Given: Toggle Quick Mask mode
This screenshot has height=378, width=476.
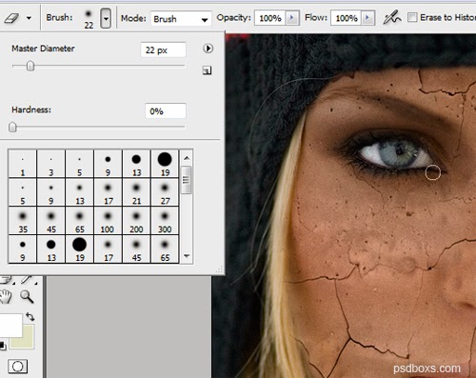Looking at the screenshot, I should [17, 367].
